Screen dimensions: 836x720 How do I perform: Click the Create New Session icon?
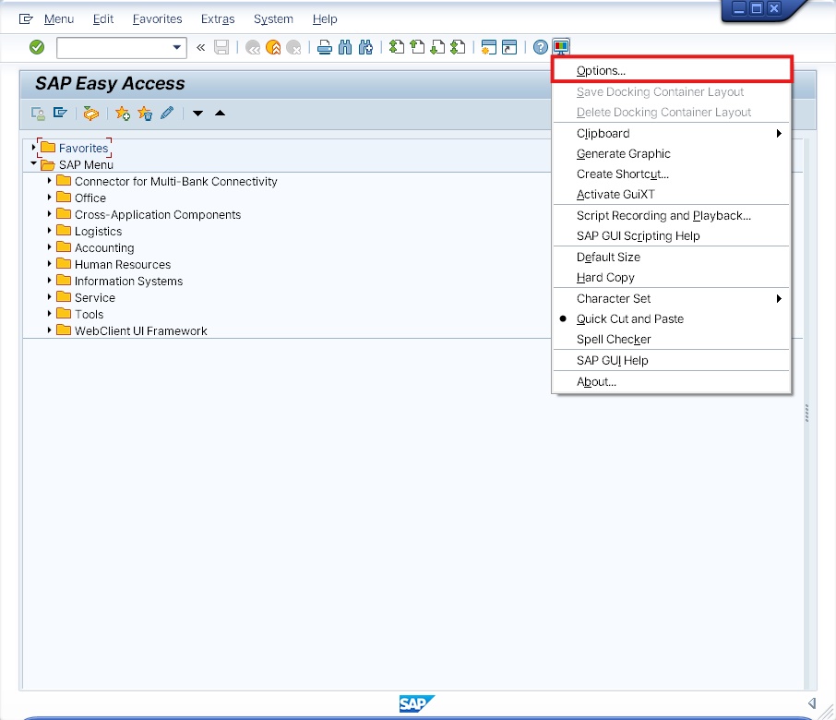pos(488,47)
